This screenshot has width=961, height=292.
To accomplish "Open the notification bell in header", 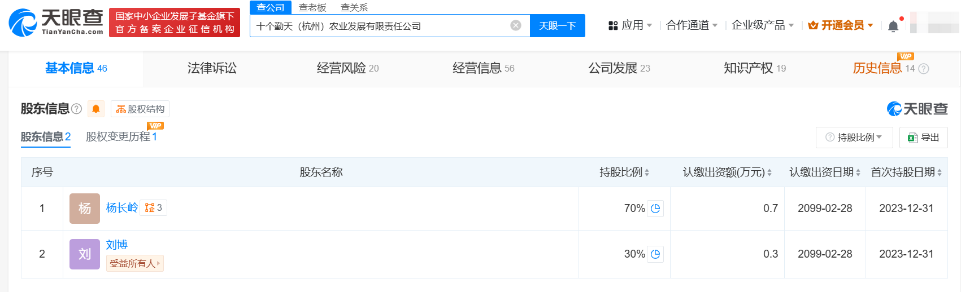I will 893,26.
